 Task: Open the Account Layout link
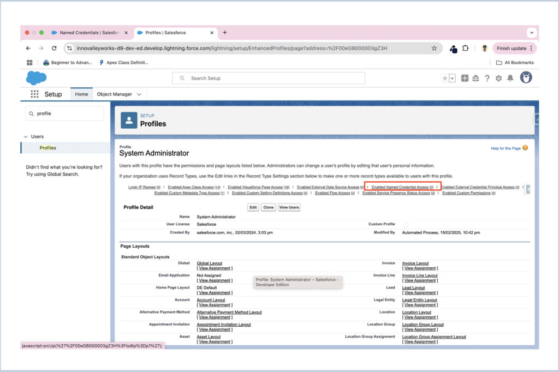(211, 300)
